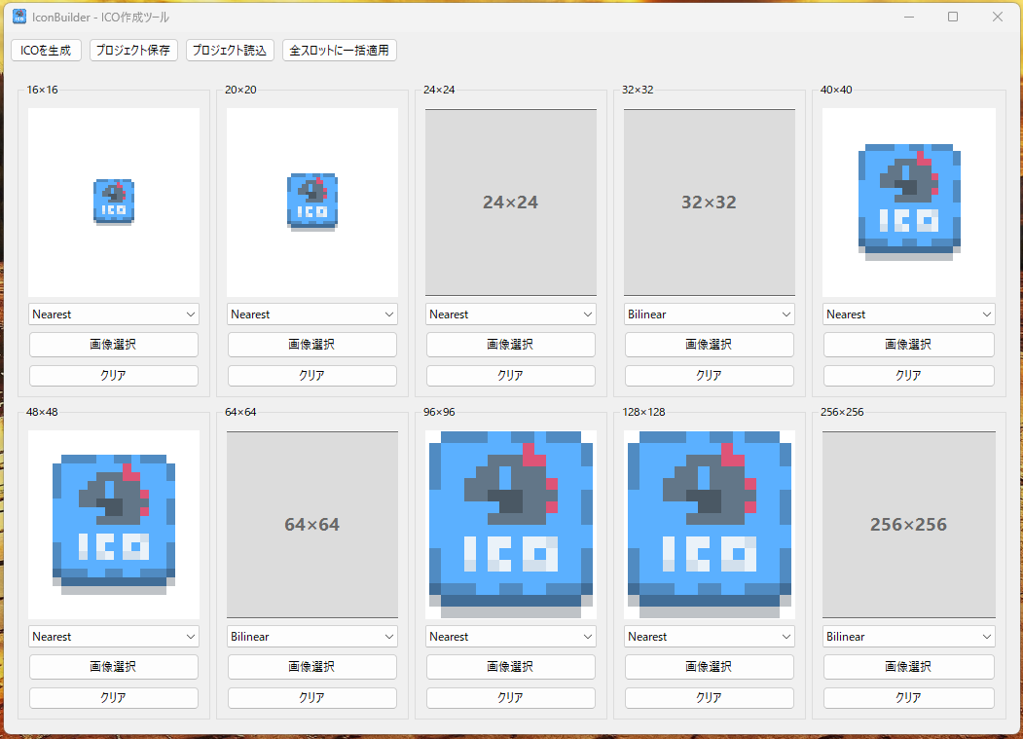Viewport: 1023px width, 739px height.
Task: Expand the 128×128 Nearest dropdown
Action: coord(710,637)
